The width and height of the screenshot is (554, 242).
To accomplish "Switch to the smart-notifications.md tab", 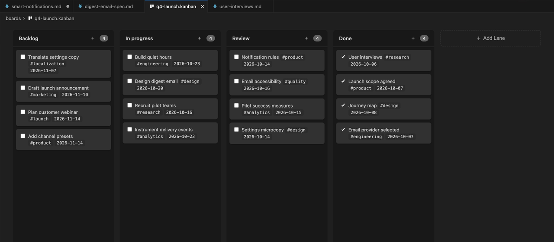I will (36, 6).
